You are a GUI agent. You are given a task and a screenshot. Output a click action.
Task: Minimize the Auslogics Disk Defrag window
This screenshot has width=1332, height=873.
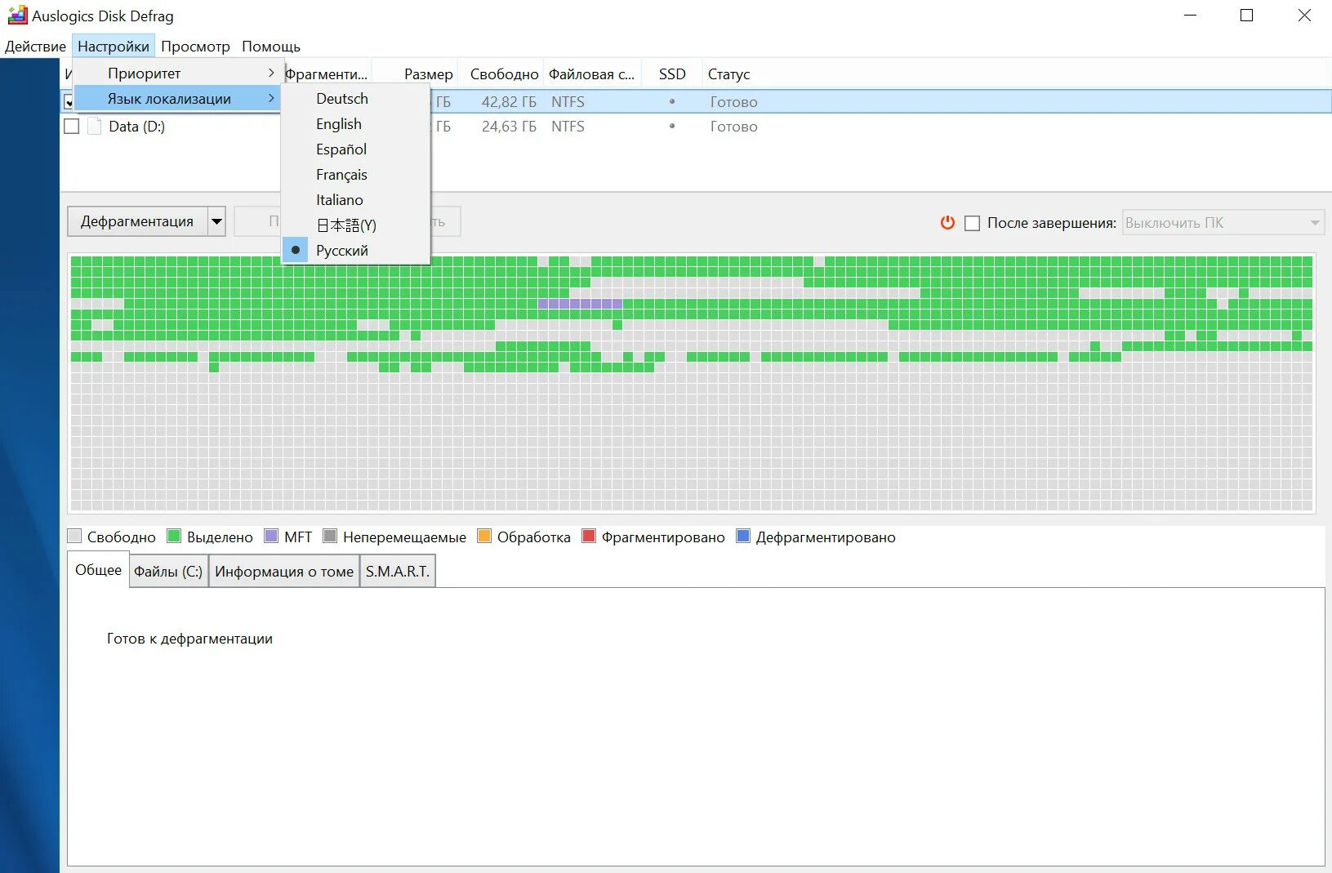tap(1191, 16)
